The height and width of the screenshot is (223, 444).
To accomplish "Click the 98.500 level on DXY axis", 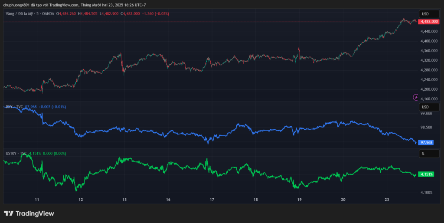I will coord(426,128).
